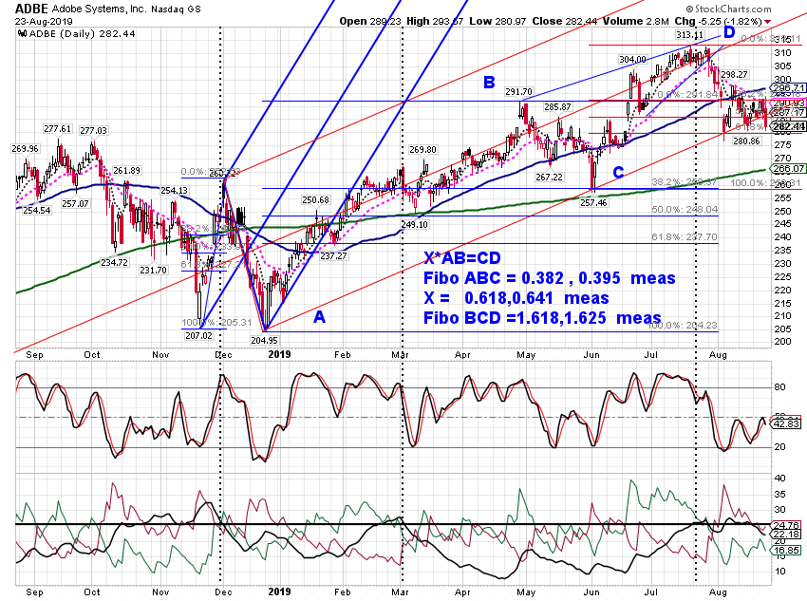Click the ADBE (Daily) legend label
807x601 pixels.
(83, 34)
